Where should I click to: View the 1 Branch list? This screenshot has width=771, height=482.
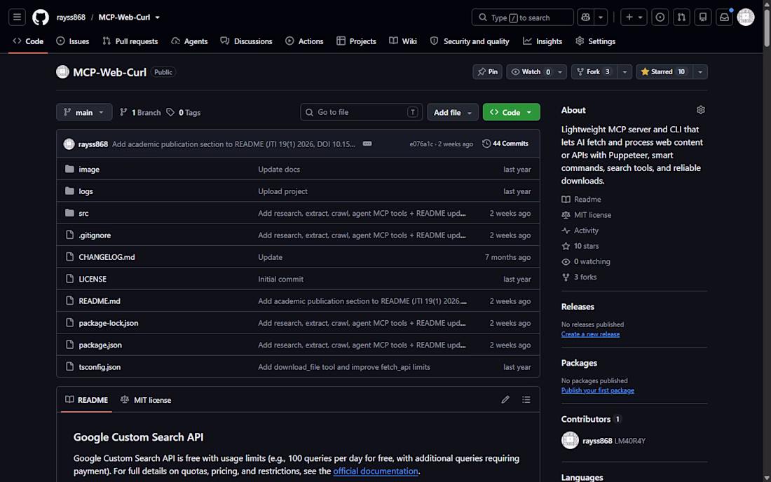click(x=140, y=113)
